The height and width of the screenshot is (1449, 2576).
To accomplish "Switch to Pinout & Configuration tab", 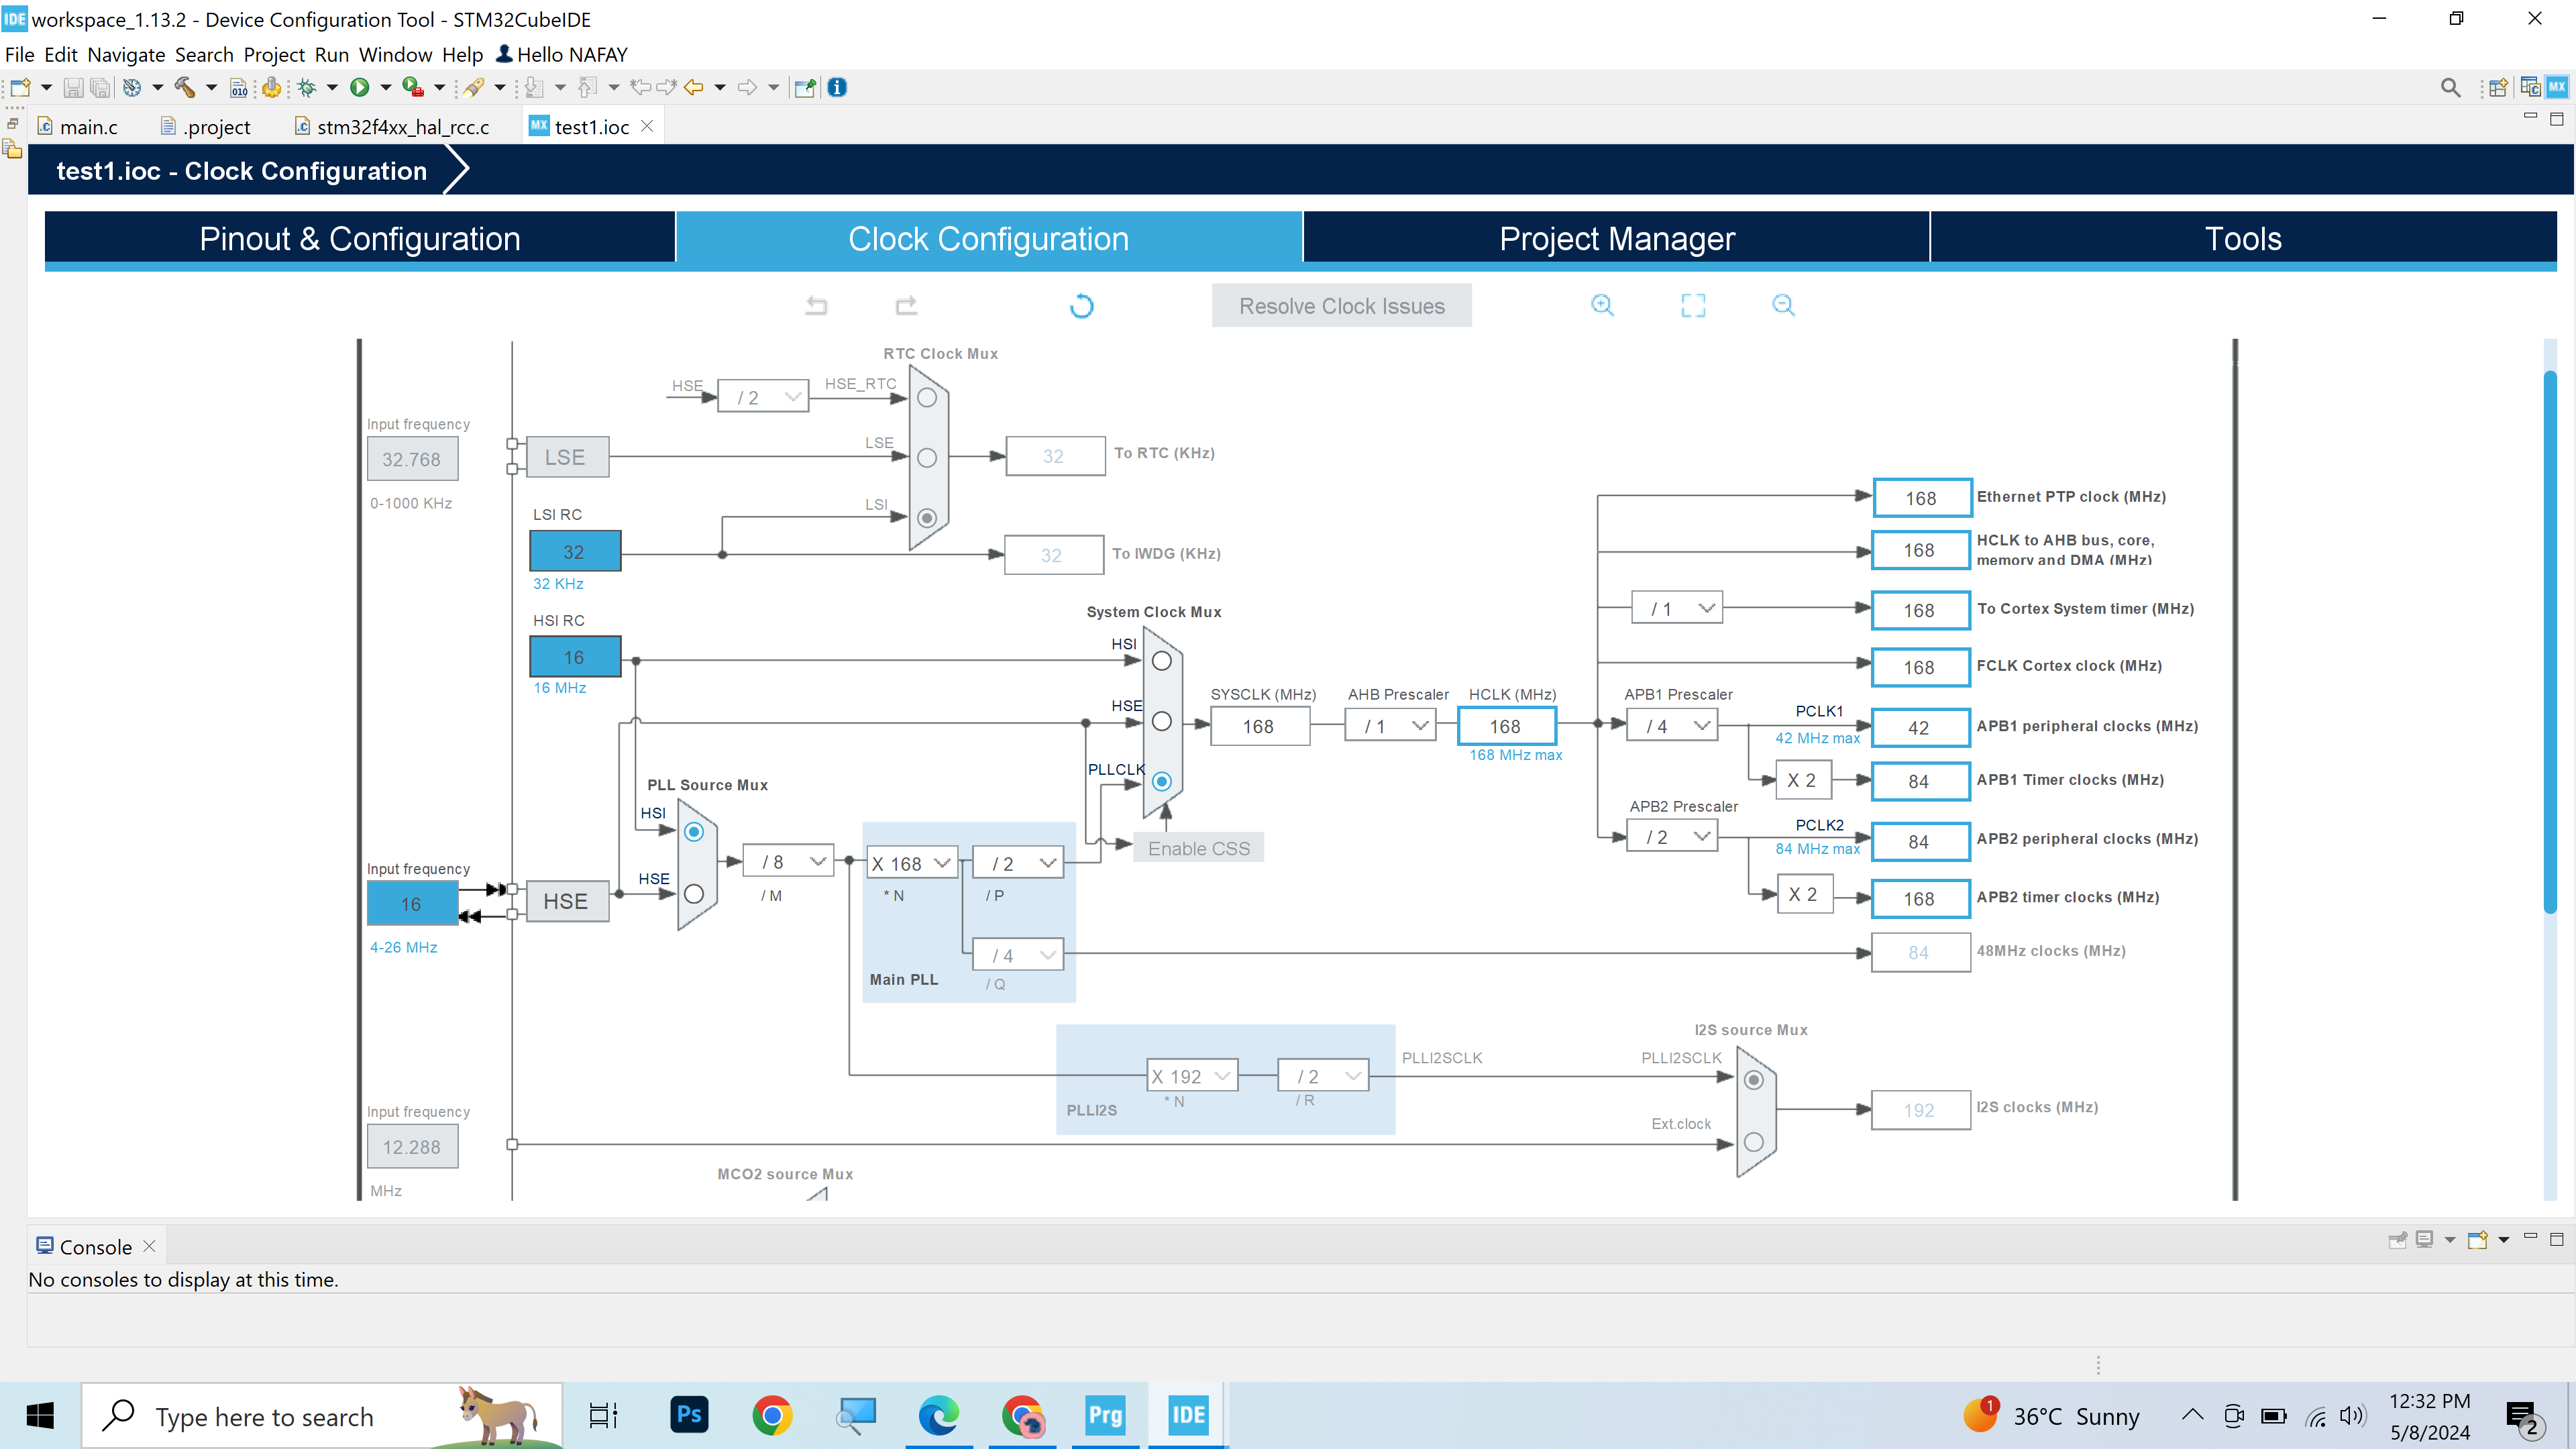I will (360, 239).
